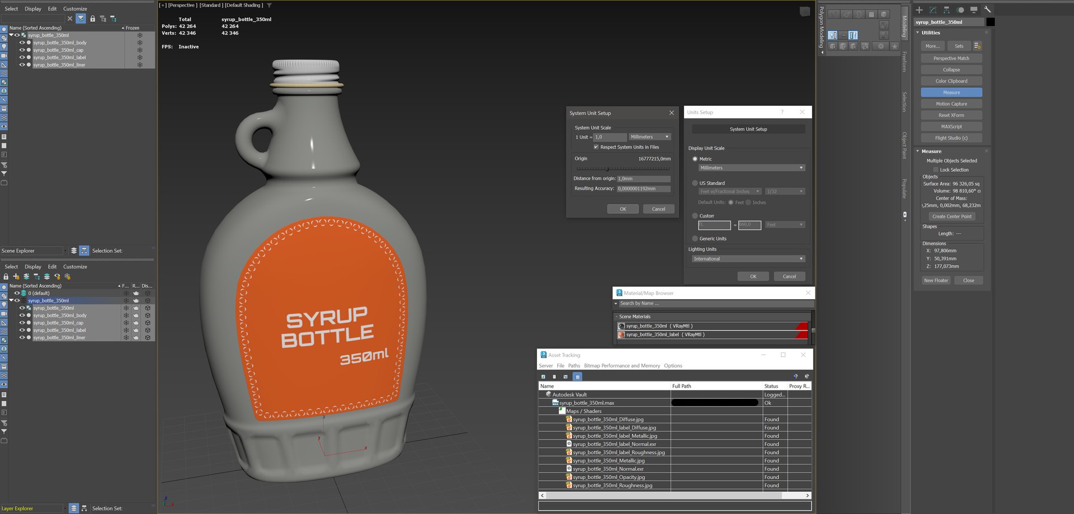Click Sort by Hierarchy icon in Scene Explorer bar
The image size is (1074, 514).
84,251
